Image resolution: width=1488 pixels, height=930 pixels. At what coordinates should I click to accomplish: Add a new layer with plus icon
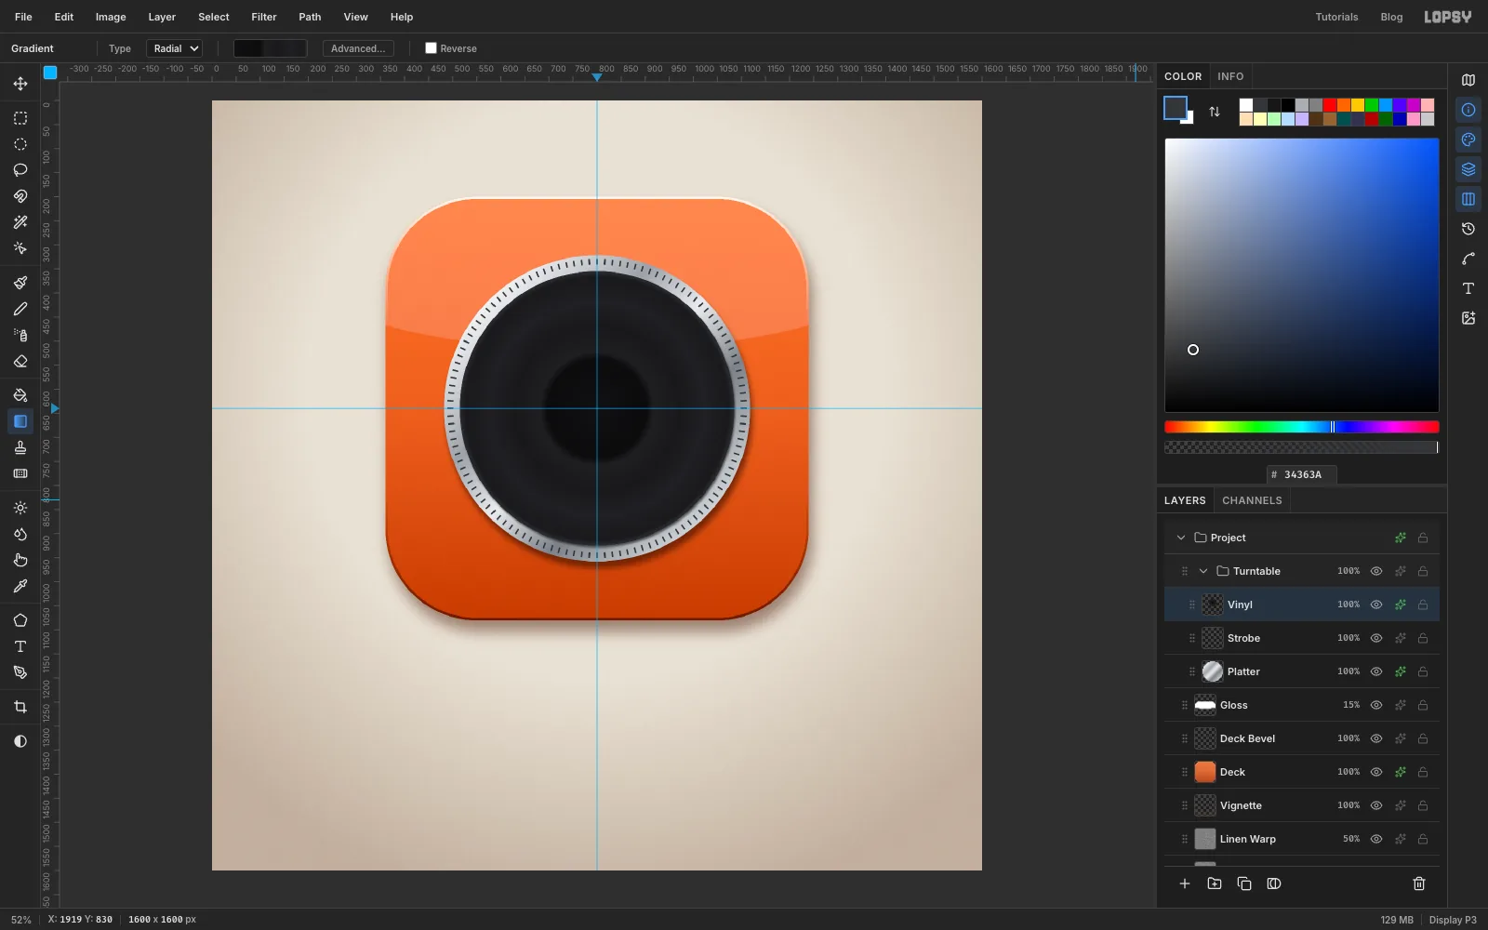1185,883
